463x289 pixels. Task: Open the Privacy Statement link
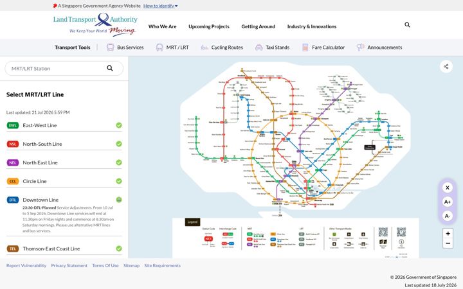69,265
